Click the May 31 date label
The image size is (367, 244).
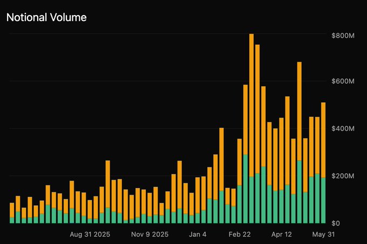pos(323,234)
